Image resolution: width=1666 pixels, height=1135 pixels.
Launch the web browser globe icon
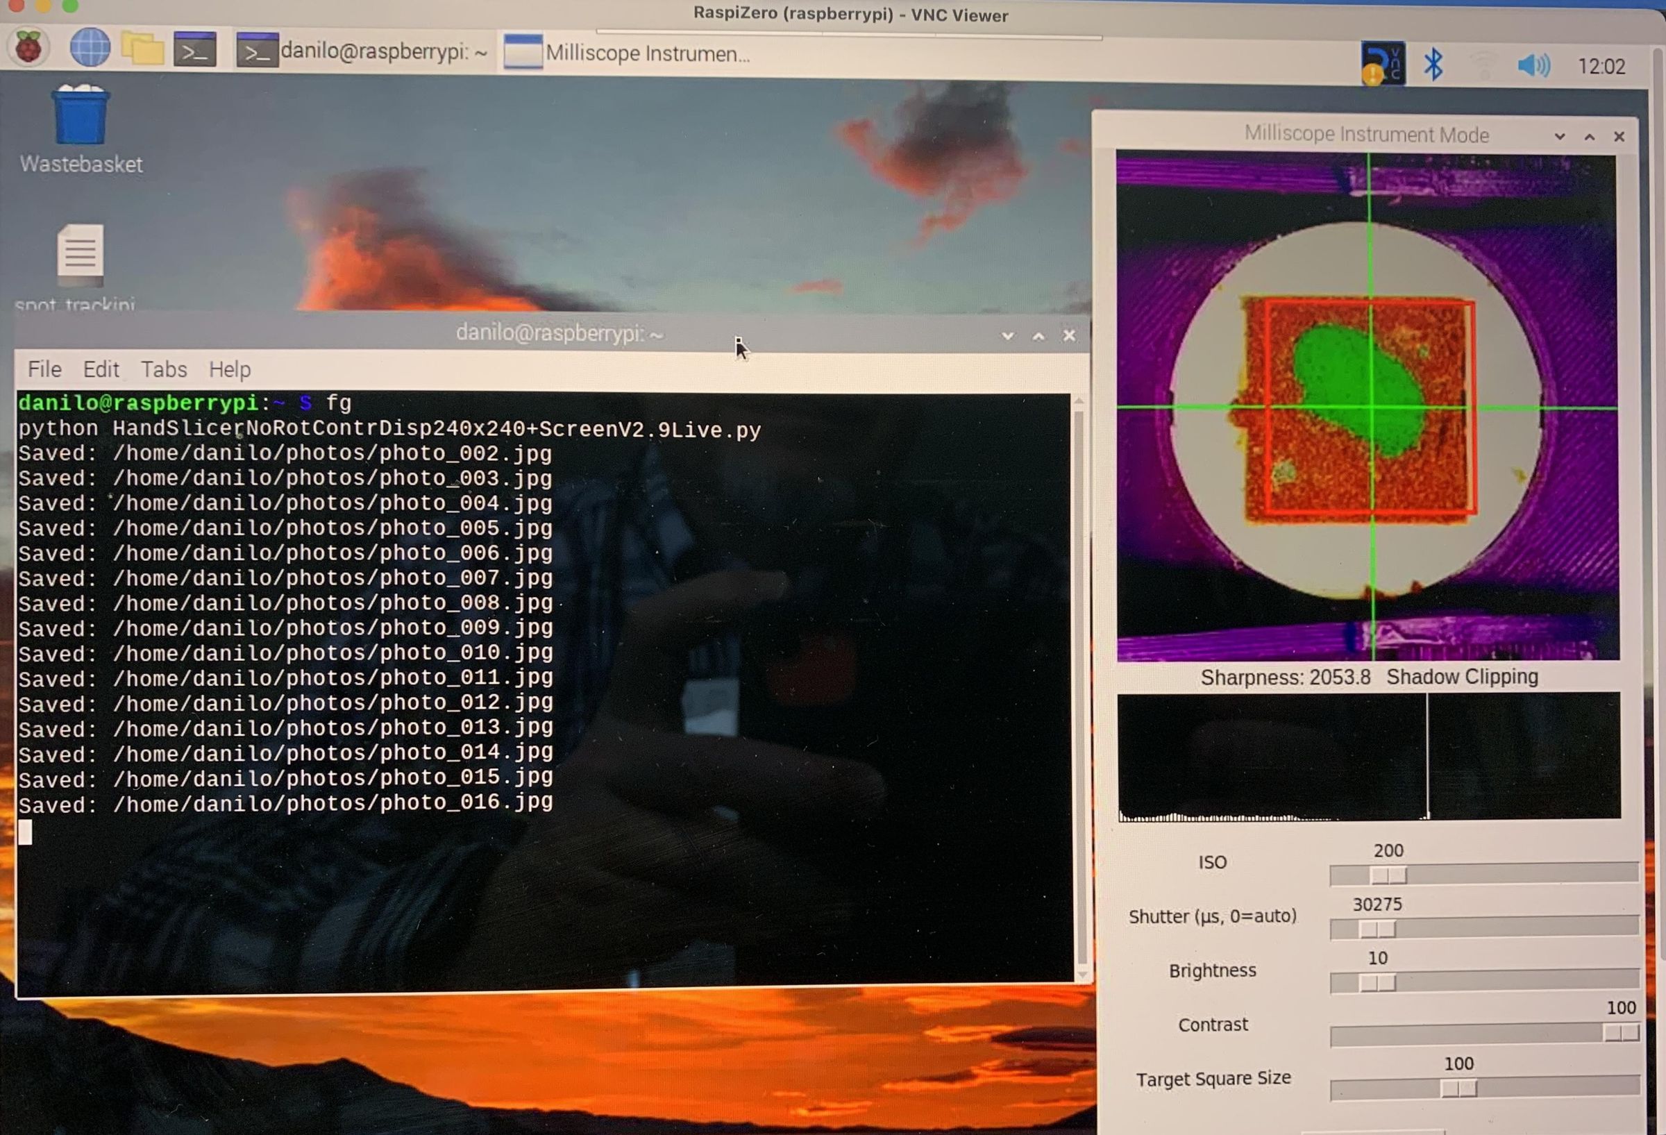[x=90, y=49]
